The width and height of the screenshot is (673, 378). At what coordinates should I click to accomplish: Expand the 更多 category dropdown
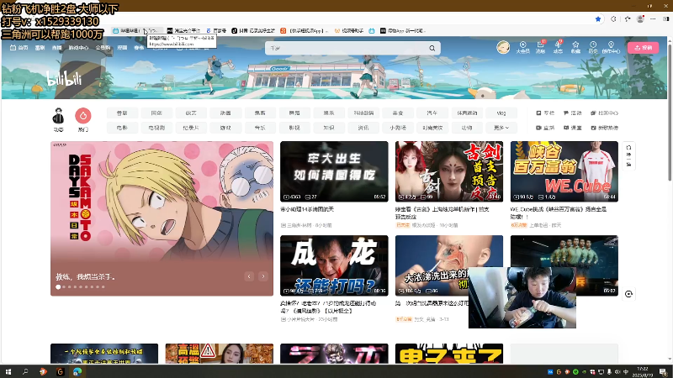tap(501, 128)
